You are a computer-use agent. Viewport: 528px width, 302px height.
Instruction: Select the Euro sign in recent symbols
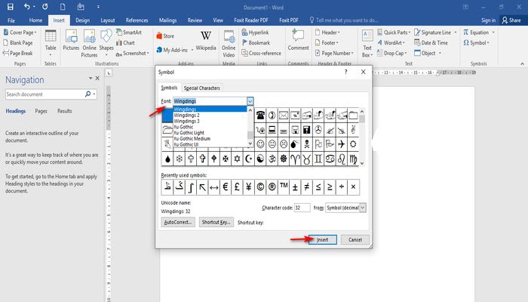click(226, 187)
